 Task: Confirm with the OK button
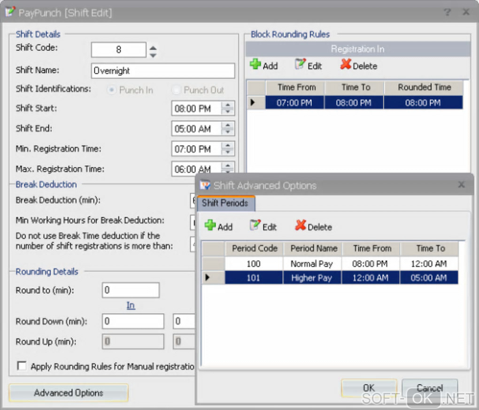click(369, 388)
